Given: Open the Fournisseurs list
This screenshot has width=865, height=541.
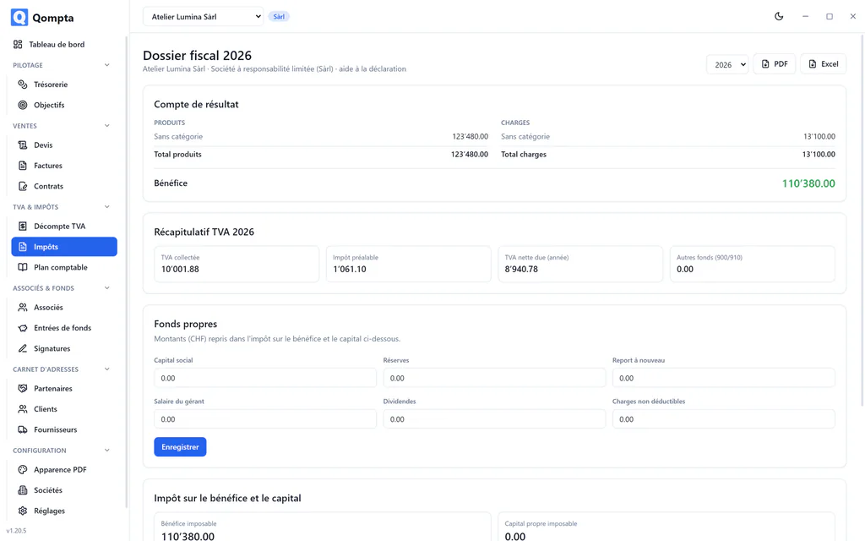Looking at the screenshot, I should (x=64, y=429).
